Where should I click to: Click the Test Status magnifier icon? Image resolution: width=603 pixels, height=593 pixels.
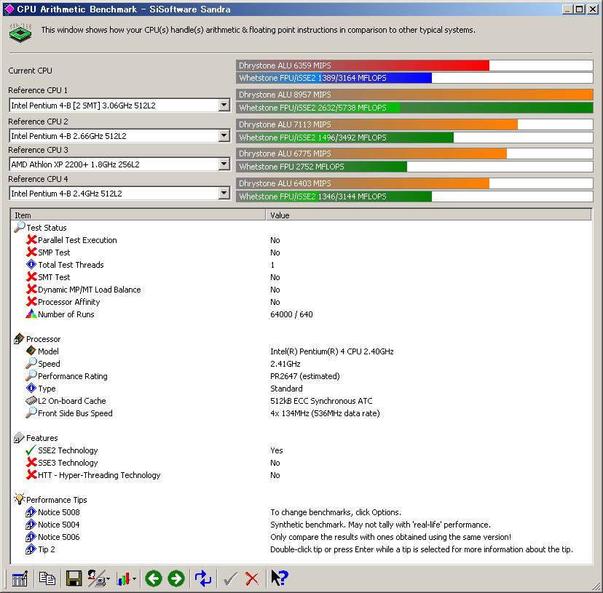19,227
